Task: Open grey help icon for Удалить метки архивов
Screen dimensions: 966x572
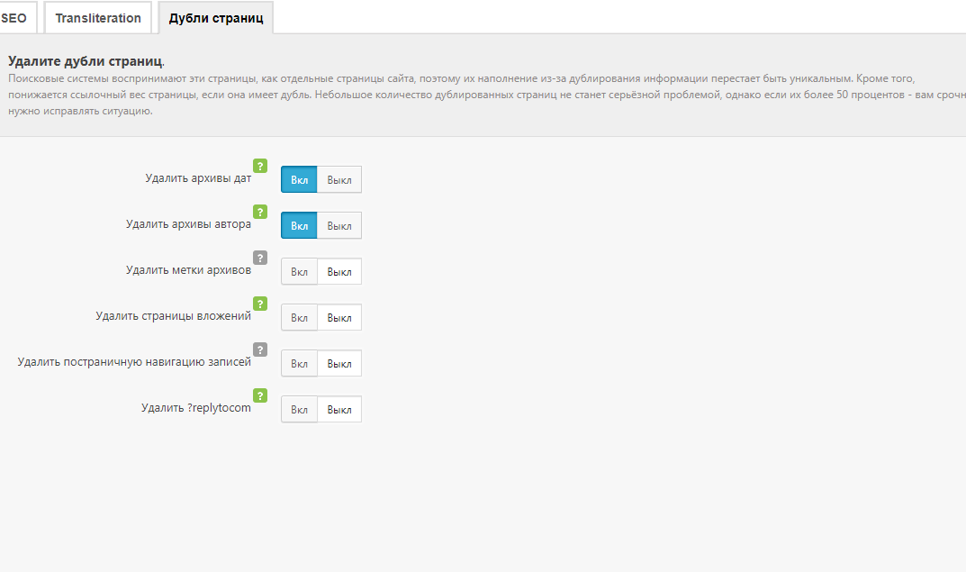Action: pyautogui.click(x=260, y=258)
